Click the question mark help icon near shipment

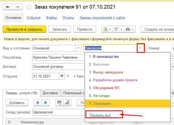click(68, 76)
